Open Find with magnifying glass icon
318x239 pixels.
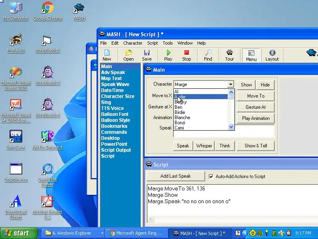[208, 55]
